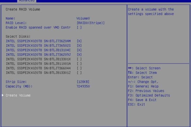The image size is (191, 127).
Task: Click the ESC: Exit hint
Action: (136, 105)
